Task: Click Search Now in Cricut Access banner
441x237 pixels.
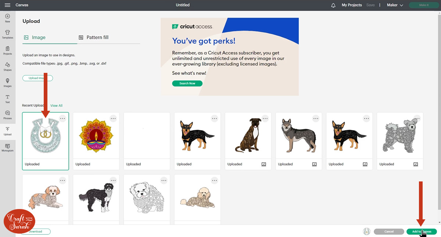Action: point(187,84)
